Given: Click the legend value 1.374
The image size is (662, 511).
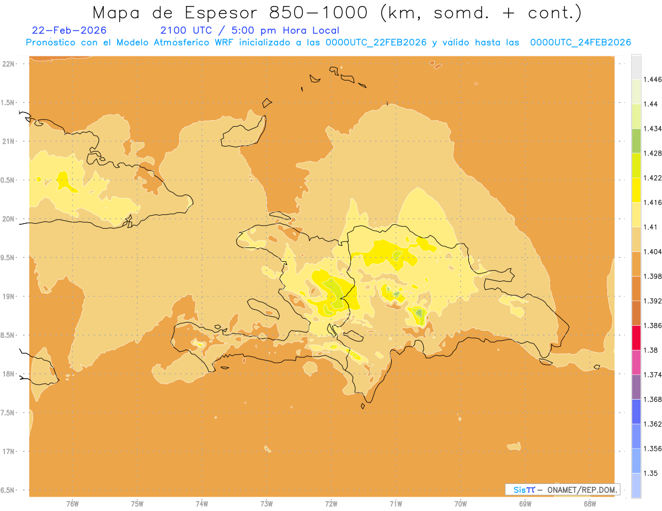Looking at the screenshot, I should tap(653, 375).
